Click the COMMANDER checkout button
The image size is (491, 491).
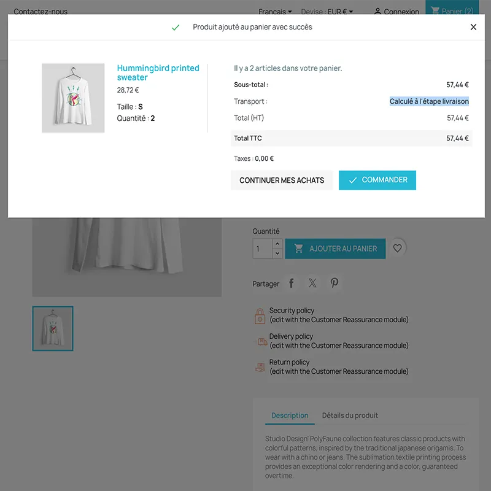coord(377,180)
